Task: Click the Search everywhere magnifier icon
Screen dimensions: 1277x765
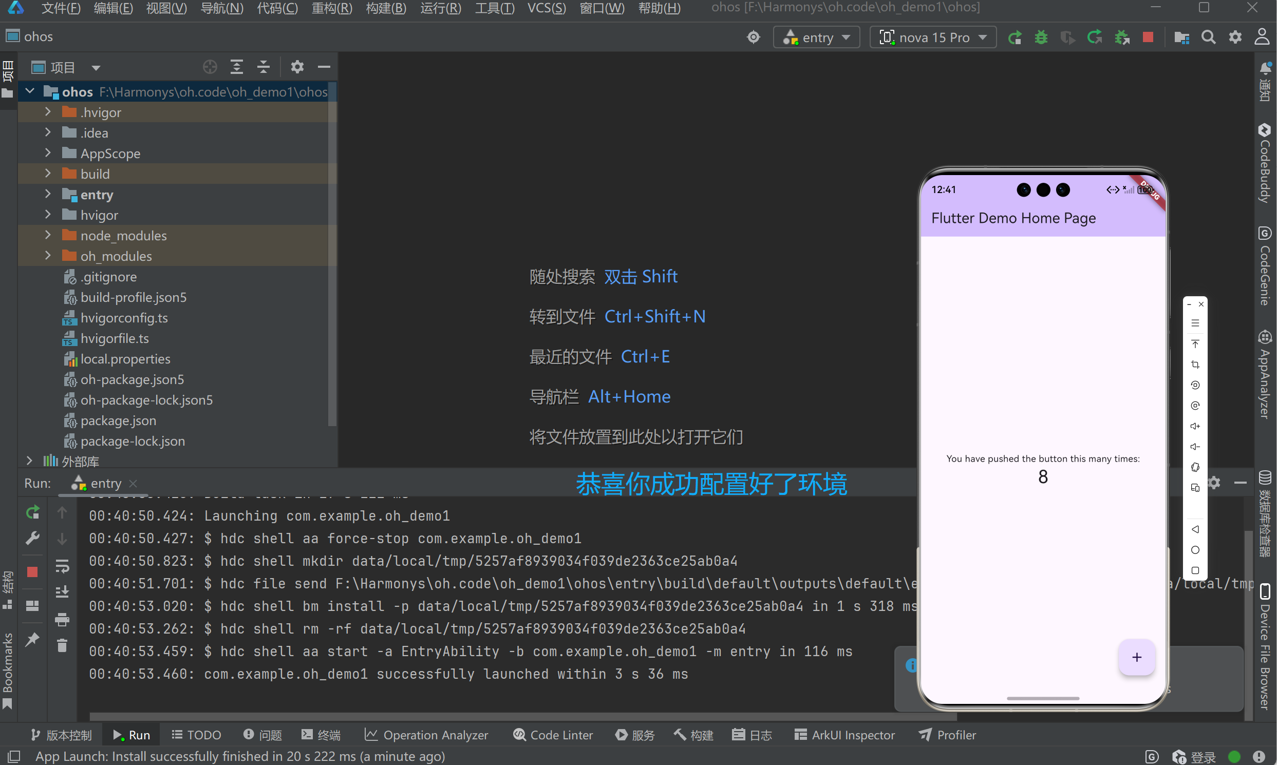Action: coord(1208,37)
